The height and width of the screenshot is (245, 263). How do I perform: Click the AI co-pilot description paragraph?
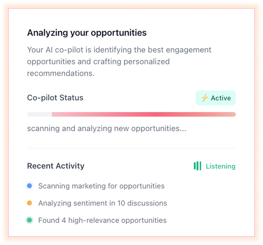click(x=119, y=62)
